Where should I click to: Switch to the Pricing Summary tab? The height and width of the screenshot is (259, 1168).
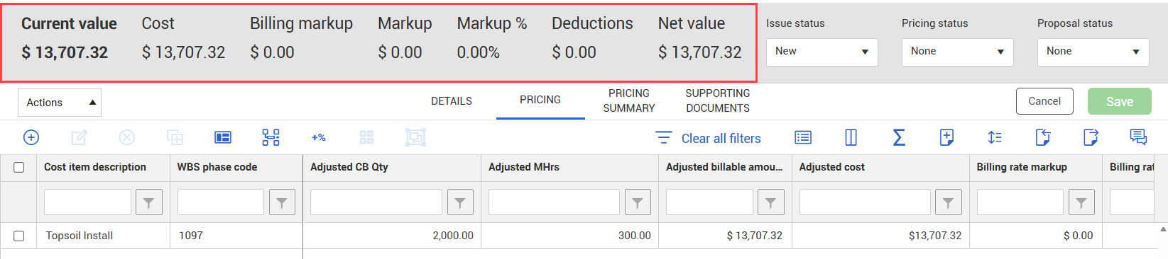(x=629, y=100)
